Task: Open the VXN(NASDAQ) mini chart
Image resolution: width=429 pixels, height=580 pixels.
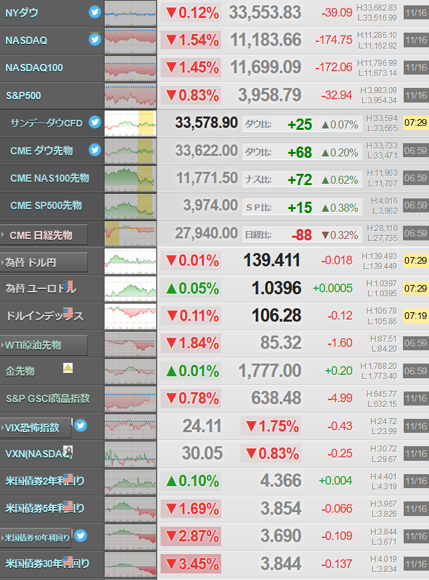Action: (x=131, y=454)
